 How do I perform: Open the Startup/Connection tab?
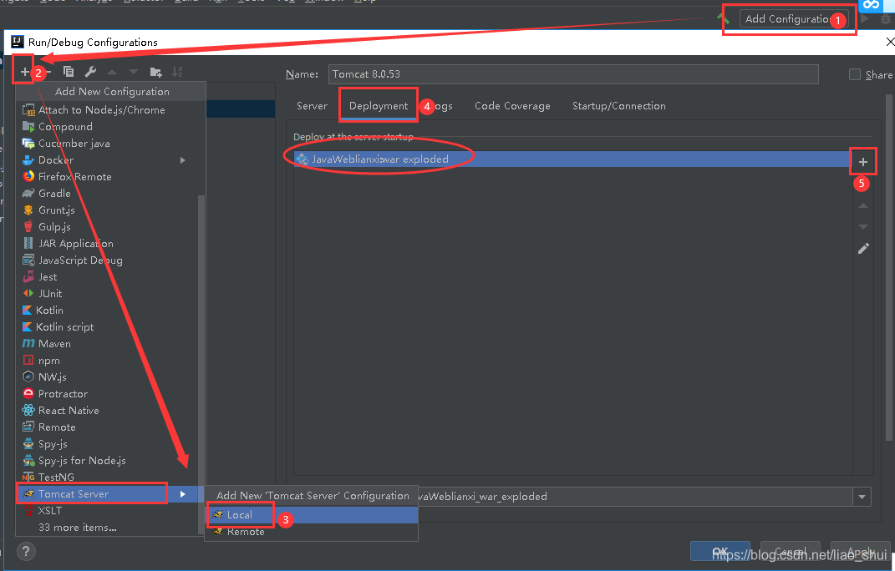pyautogui.click(x=618, y=106)
